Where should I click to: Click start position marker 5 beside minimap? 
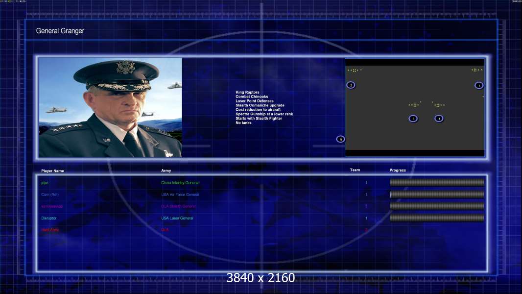click(340, 139)
